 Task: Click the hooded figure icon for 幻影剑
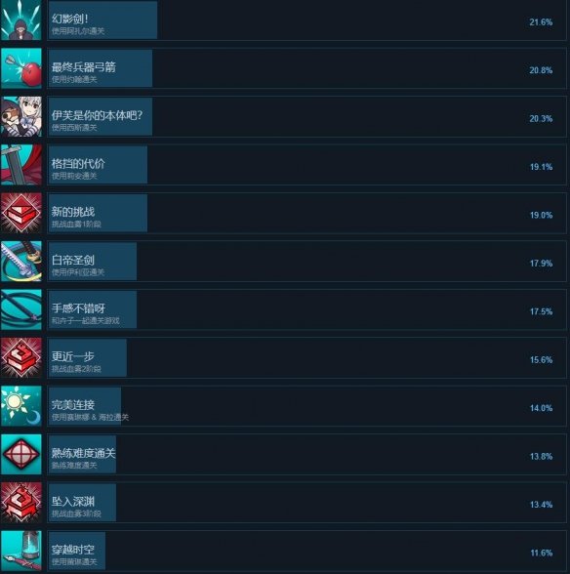[21, 20]
